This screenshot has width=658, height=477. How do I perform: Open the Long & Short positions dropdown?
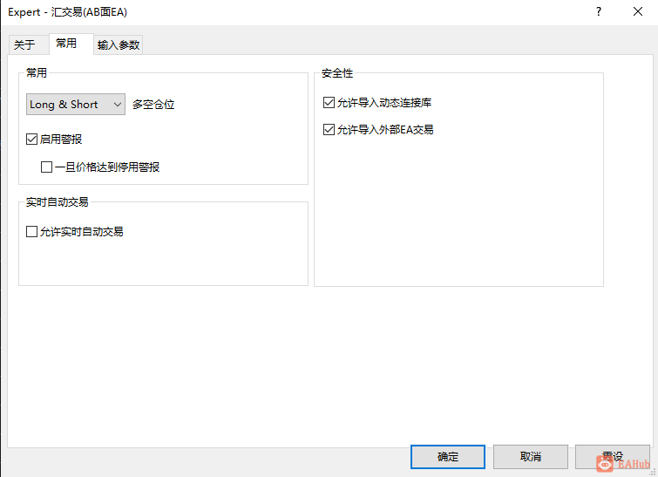76,104
